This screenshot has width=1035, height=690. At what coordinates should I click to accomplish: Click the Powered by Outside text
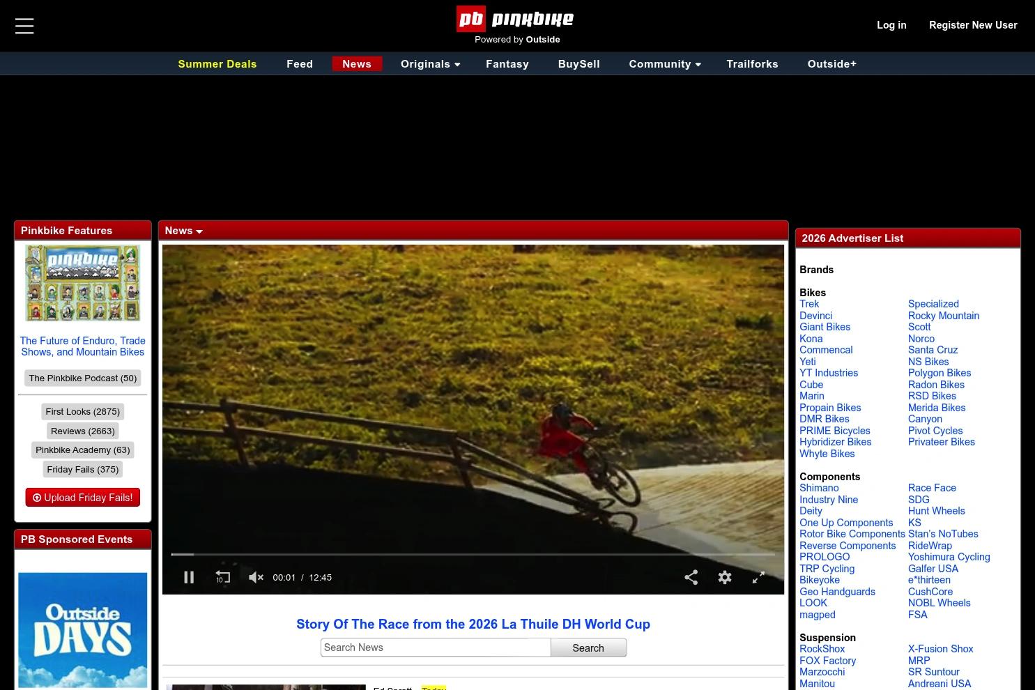click(517, 40)
